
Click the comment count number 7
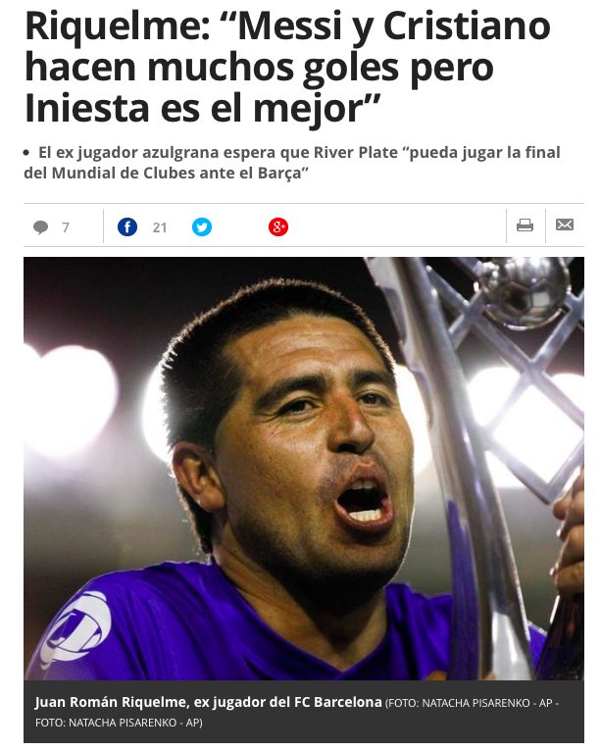point(66,227)
